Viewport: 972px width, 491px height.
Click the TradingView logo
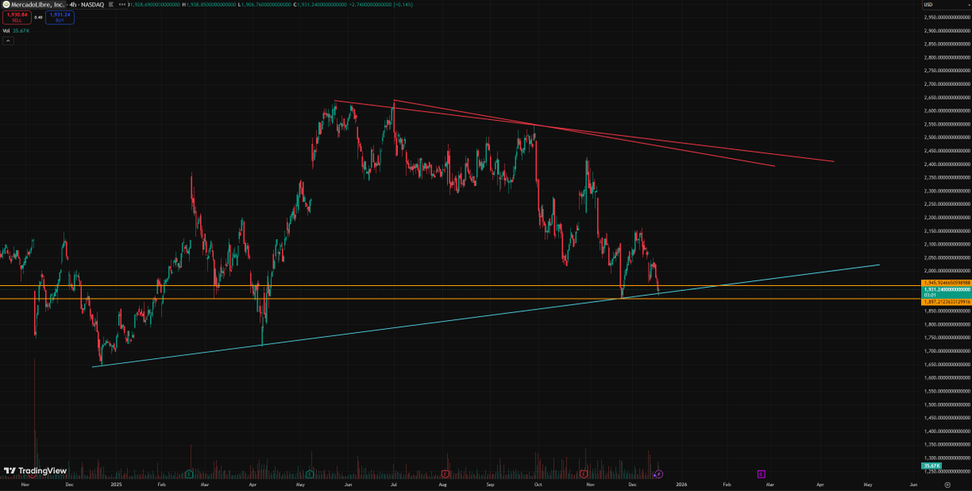click(x=35, y=471)
